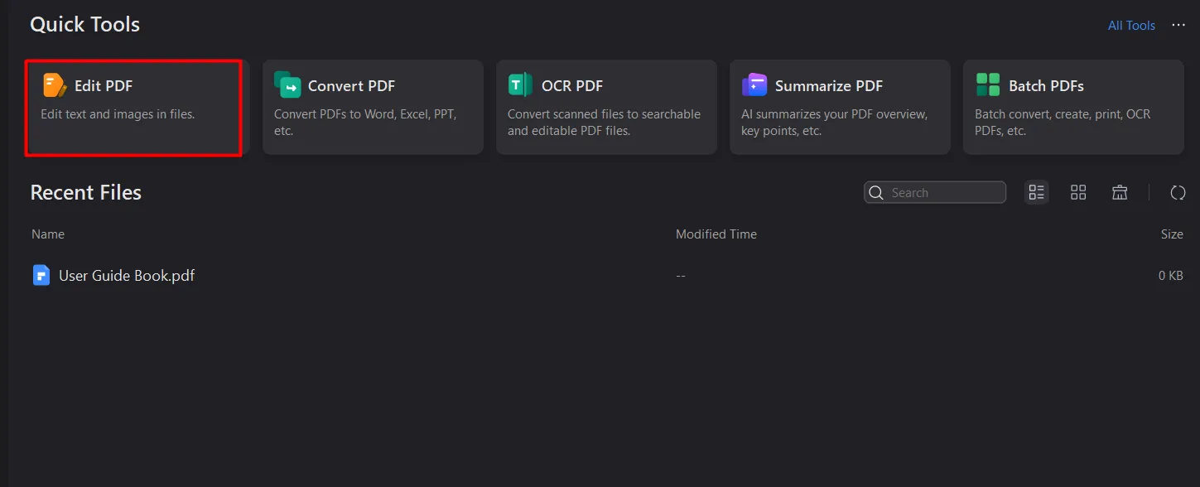
Task: Click the Batch PDFs card description
Action: click(x=1063, y=122)
